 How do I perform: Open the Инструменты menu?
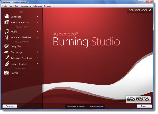pyautogui.click(x=25, y=6)
